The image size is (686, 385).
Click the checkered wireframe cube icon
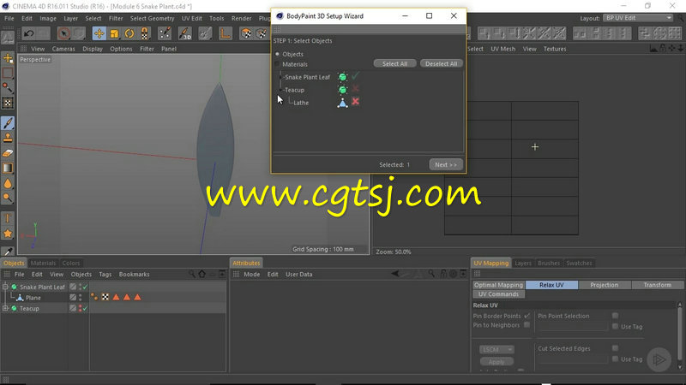(262, 33)
